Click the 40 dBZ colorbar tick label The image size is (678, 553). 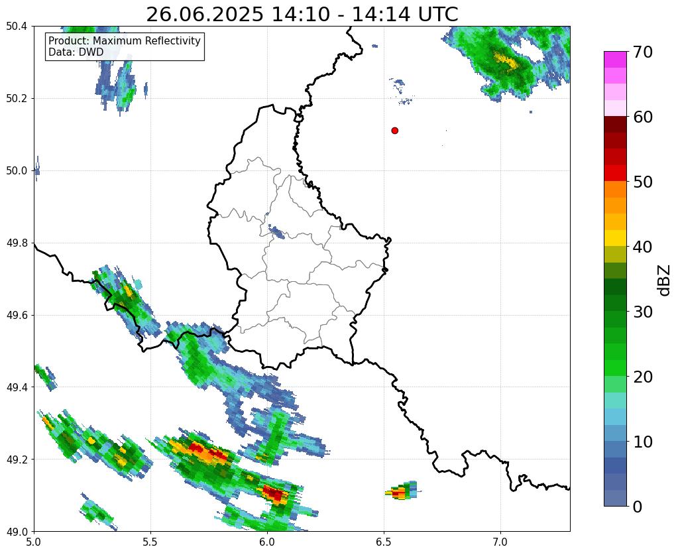click(642, 247)
